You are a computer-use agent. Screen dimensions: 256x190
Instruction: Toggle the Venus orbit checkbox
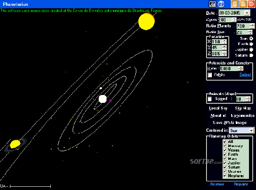[225, 150]
